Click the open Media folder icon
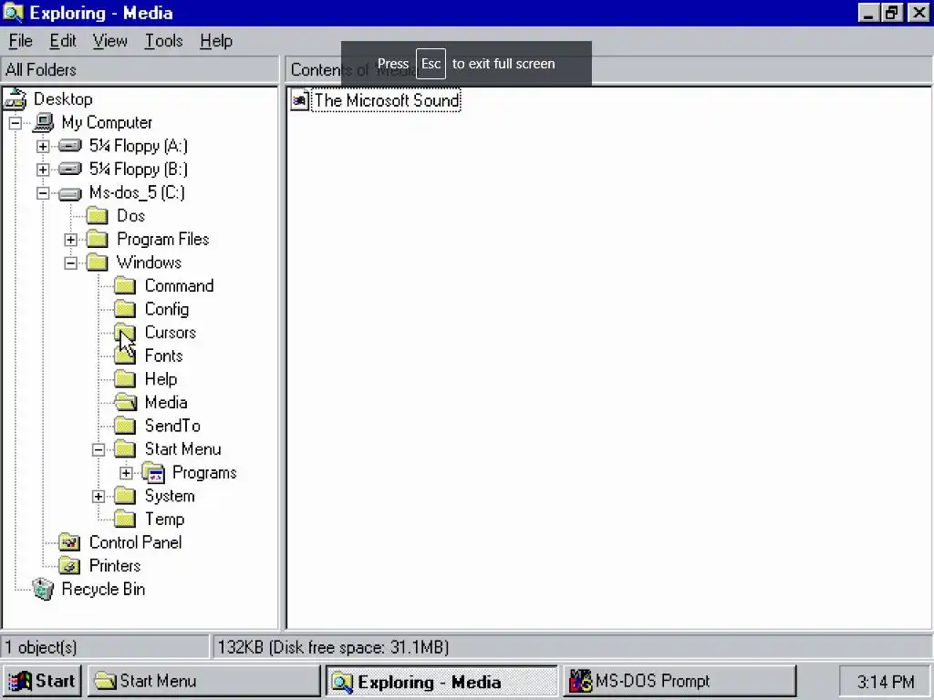Screen dimensions: 934x700 pos(126,402)
